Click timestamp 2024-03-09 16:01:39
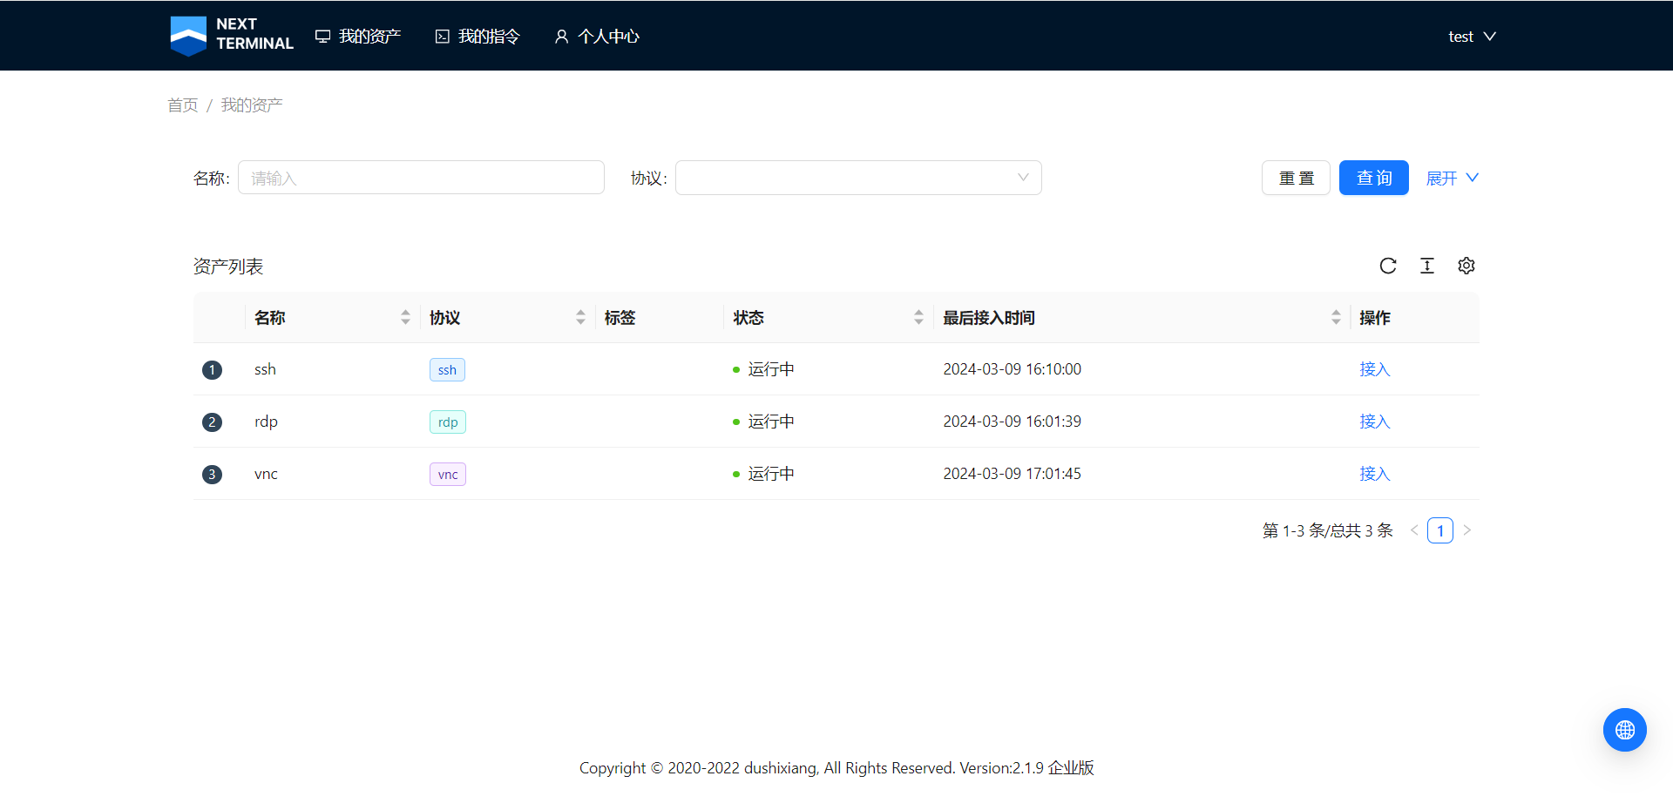The height and width of the screenshot is (803, 1673). tap(1012, 422)
